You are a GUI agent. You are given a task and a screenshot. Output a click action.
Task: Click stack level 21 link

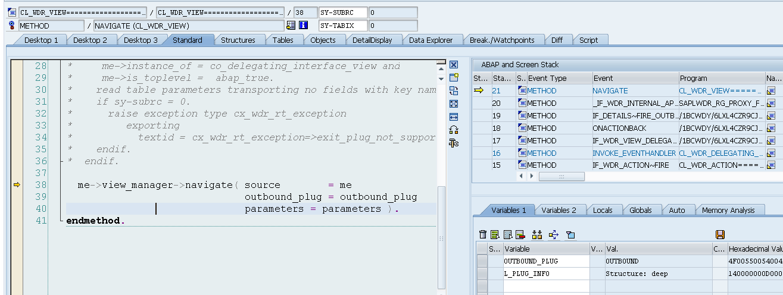click(496, 90)
